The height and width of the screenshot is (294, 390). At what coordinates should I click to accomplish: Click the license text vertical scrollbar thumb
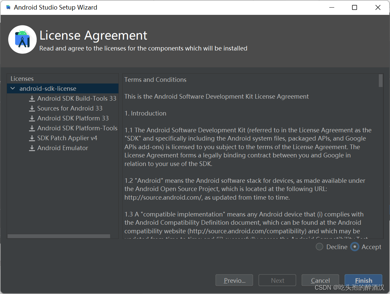click(x=380, y=81)
